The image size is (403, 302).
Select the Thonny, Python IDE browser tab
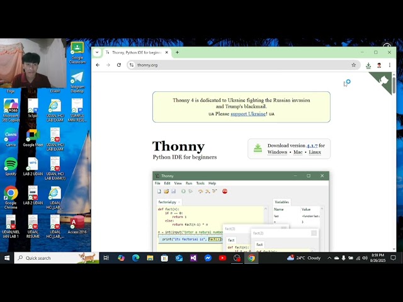click(137, 52)
